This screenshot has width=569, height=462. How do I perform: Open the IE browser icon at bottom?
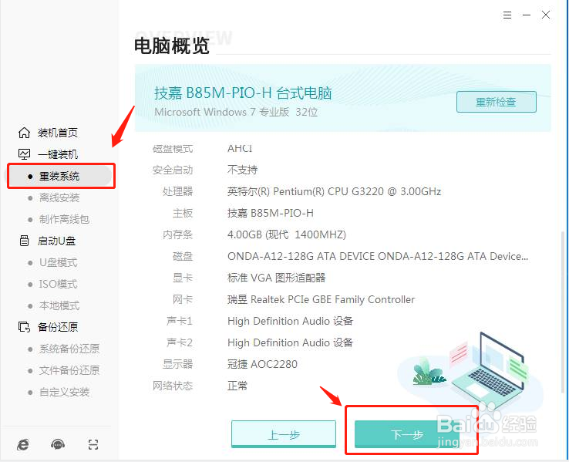[x=23, y=444]
